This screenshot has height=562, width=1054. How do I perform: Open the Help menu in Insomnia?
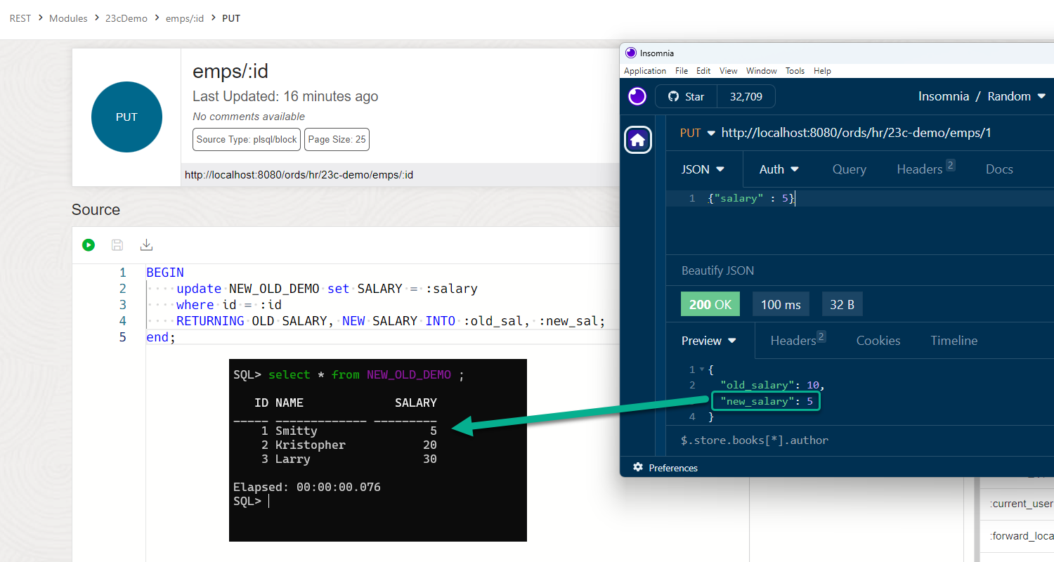click(822, 71)
